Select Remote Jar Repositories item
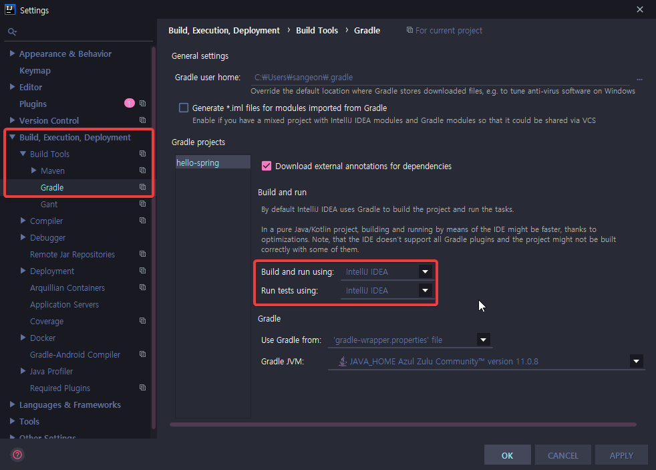 coord(72,255)
